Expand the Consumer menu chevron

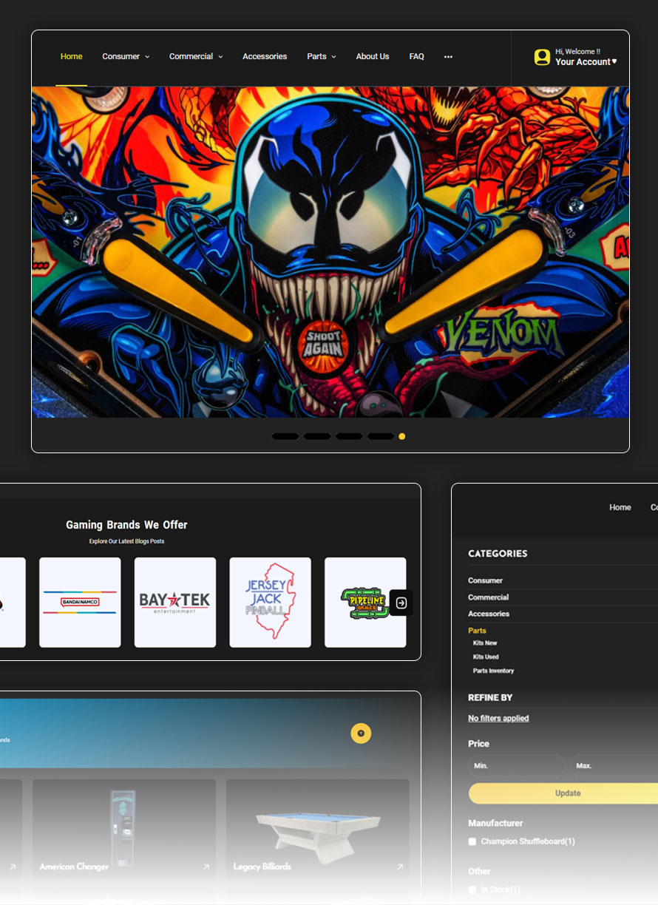[x=147, y=57]
